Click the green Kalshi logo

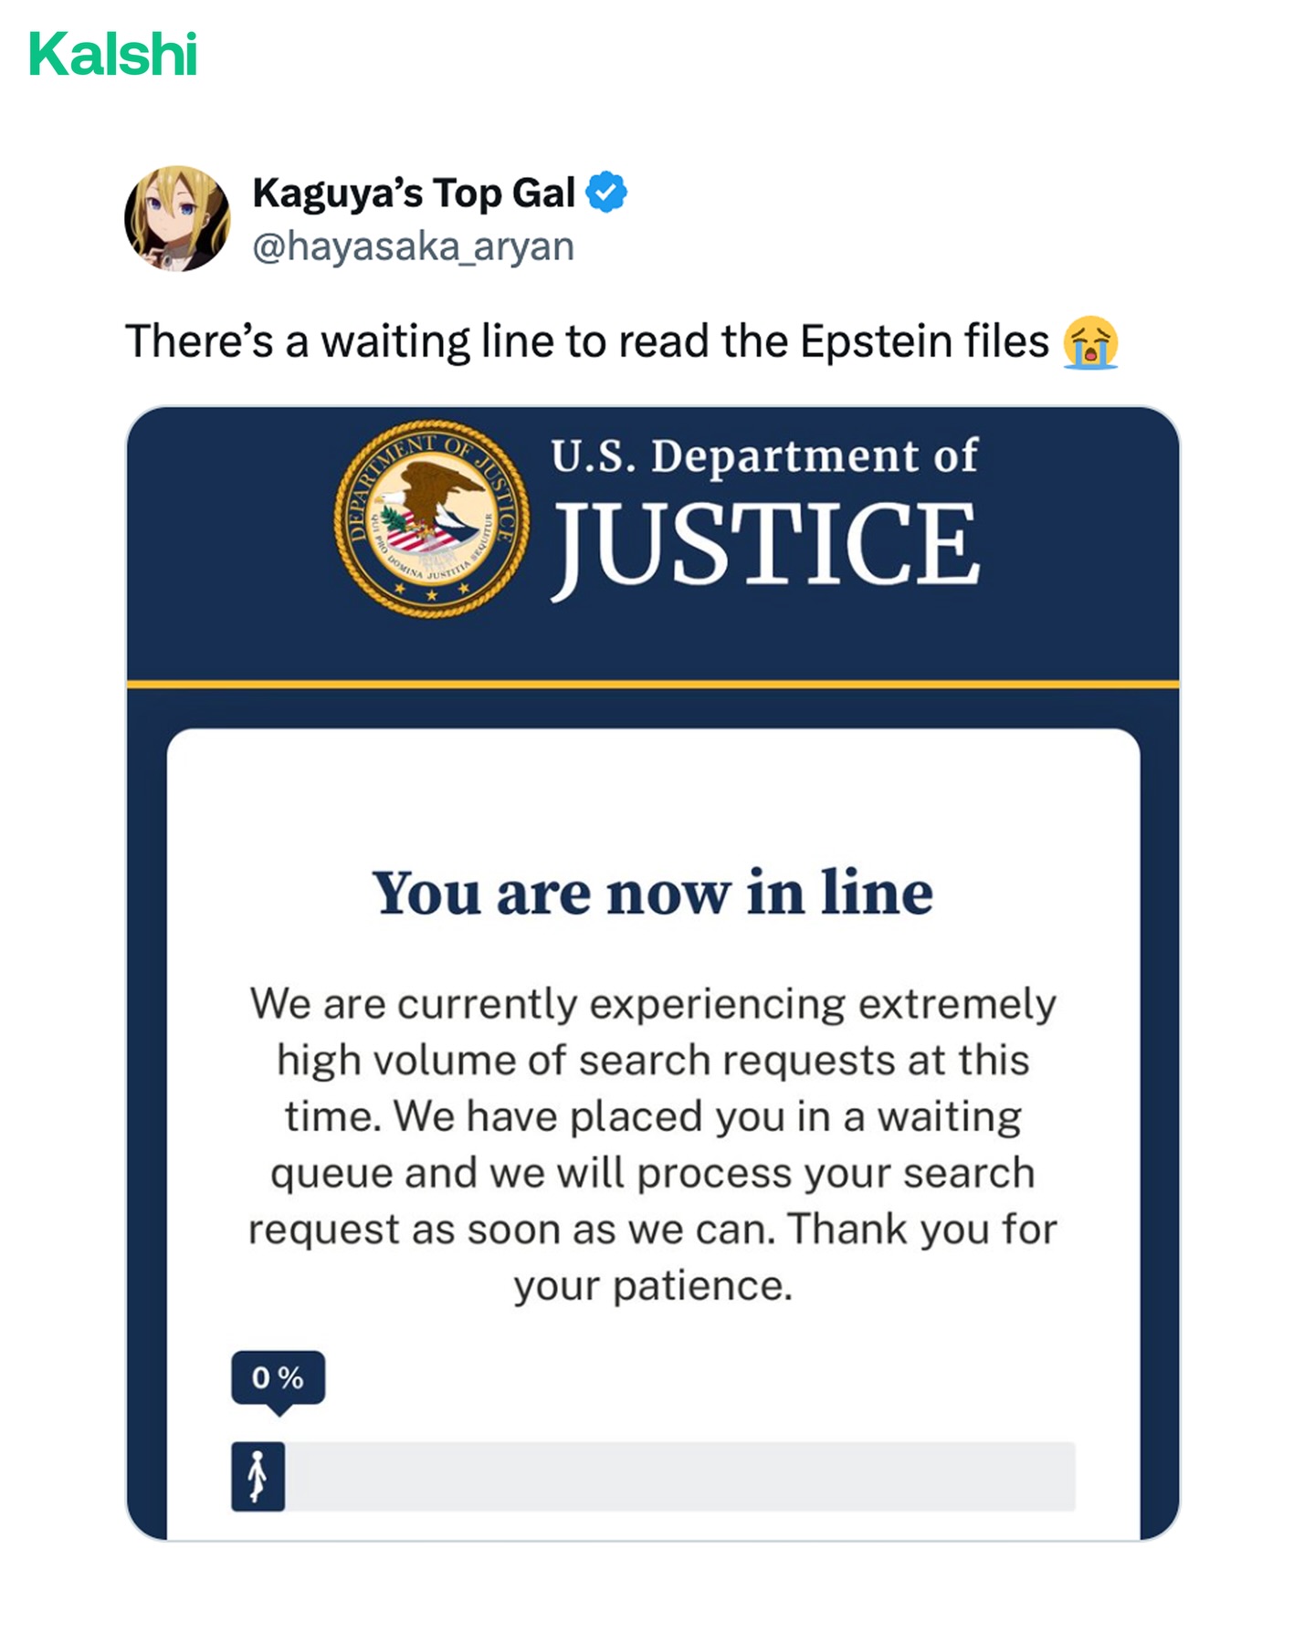pos(113,55)
